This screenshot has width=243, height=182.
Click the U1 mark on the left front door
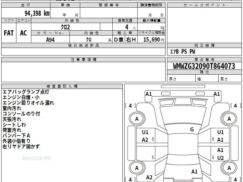point(145,132)
